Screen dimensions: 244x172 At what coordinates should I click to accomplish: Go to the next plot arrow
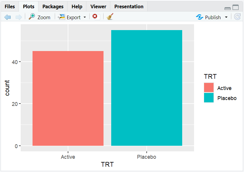coord(19,17)
